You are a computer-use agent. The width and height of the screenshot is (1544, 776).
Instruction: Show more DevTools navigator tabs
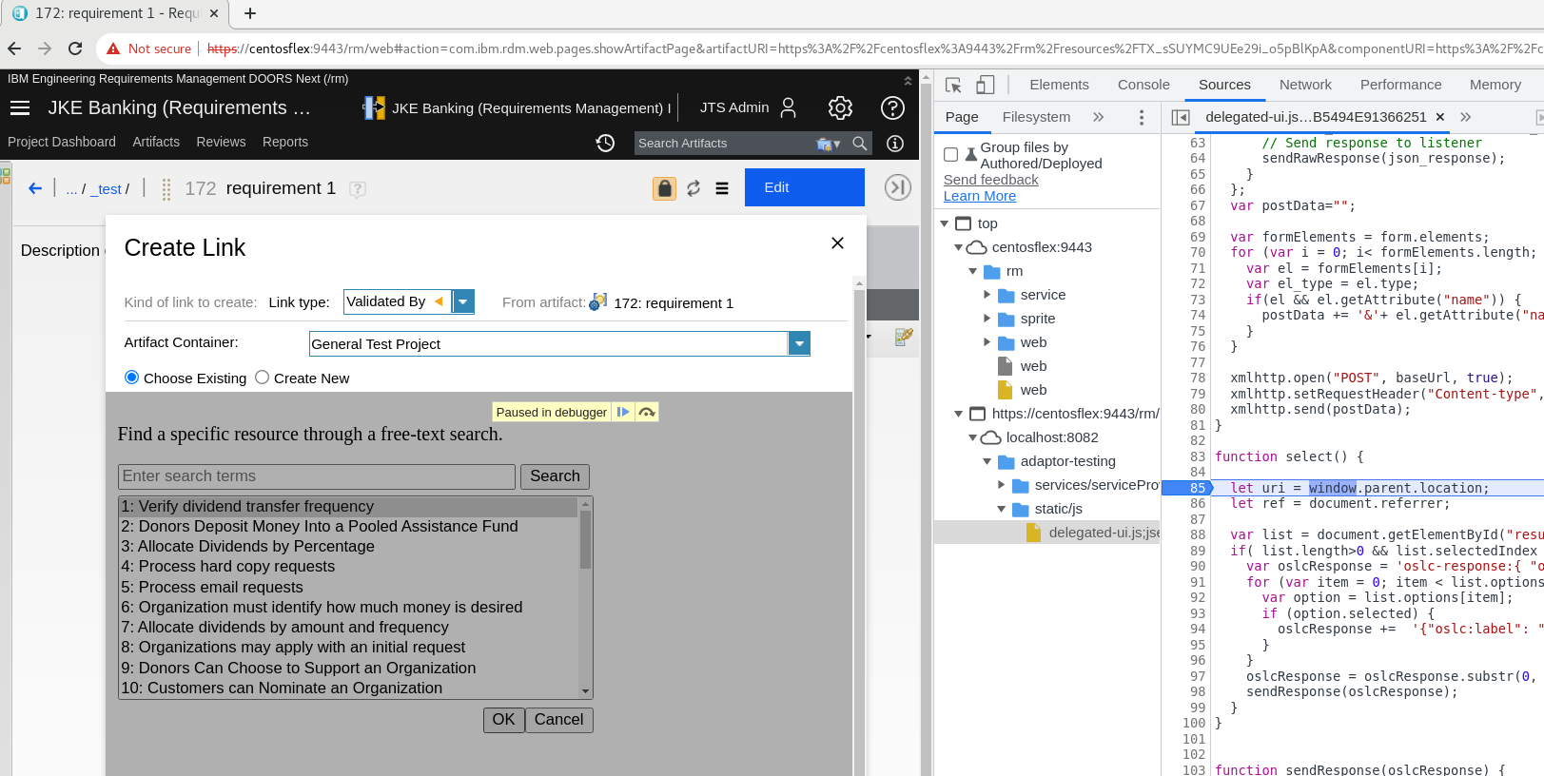tap(1099, 117)
